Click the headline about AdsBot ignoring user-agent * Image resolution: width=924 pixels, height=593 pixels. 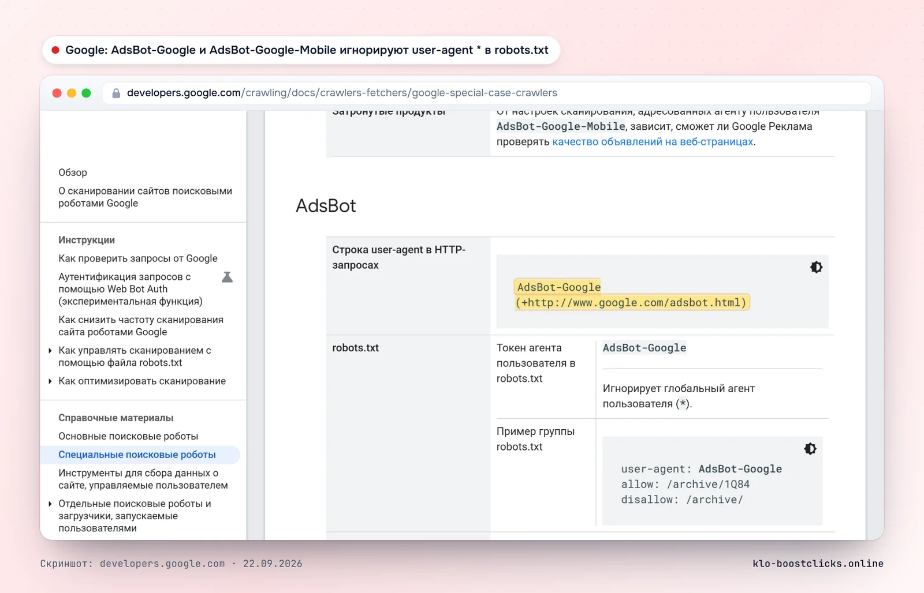pos(307,50)
